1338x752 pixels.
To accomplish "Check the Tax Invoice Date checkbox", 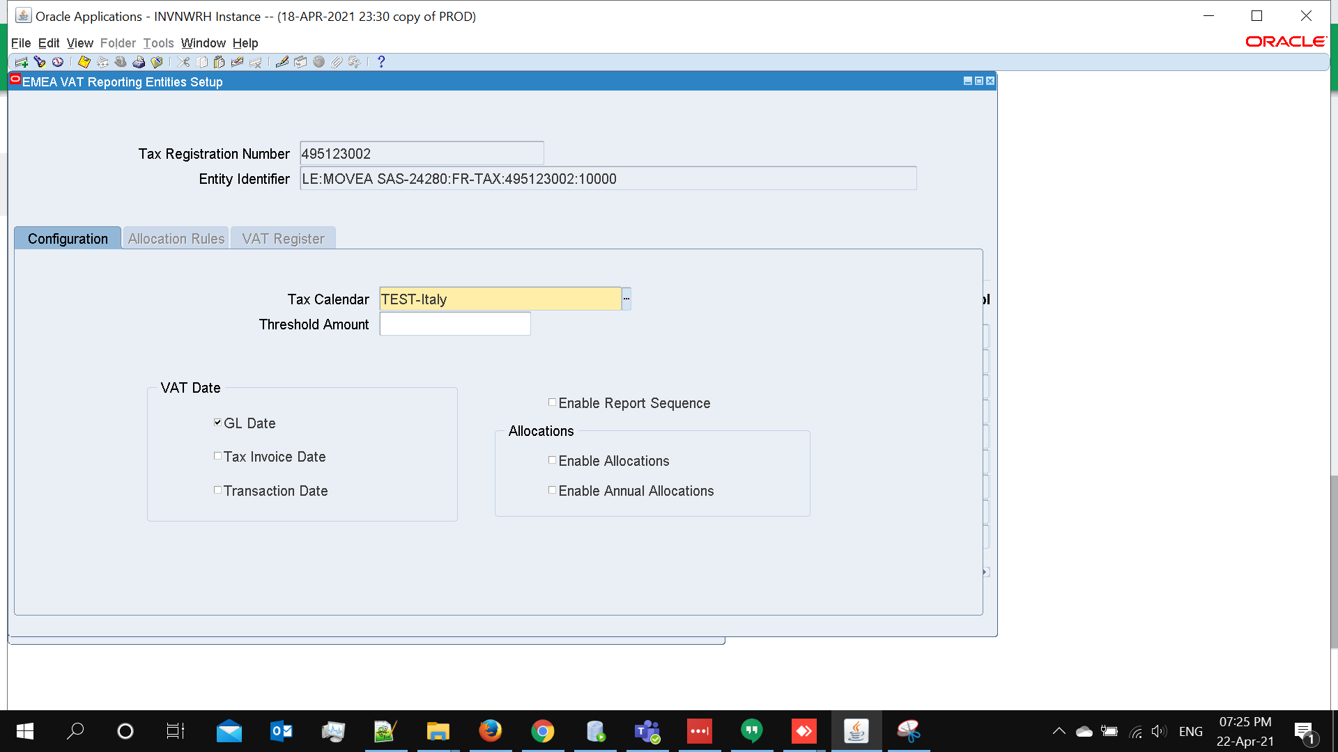I will coord(217,456).
